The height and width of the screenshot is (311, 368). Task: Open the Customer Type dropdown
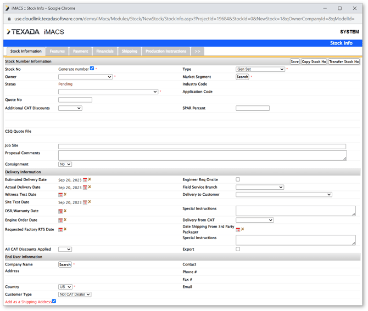[x=75, y=295]
